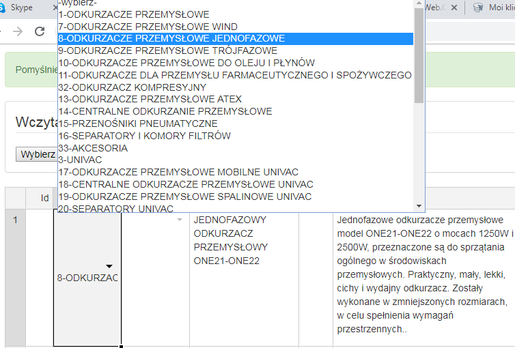The width and height of the screenshot is (515, 348).
Task: Pick 11-ODKURZACZE DLA PRZEMYSŁU FARMACEUTYCZNEGO option
Action: [x=236, y=75]
